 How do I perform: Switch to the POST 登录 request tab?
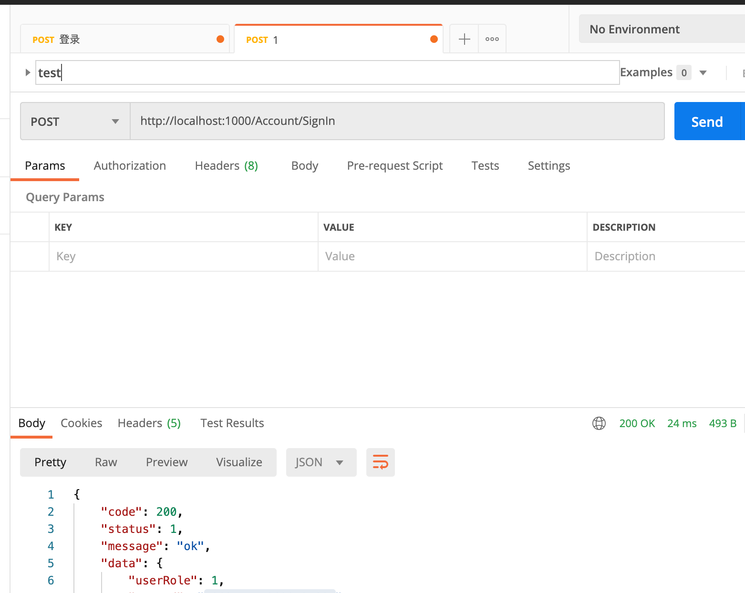tap(125, 39)
